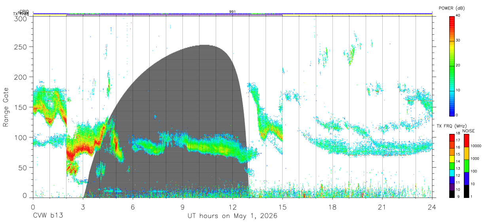Click the 9 tick on UT hours axis
Screen dimensions: 486x224
coord(183,207)
